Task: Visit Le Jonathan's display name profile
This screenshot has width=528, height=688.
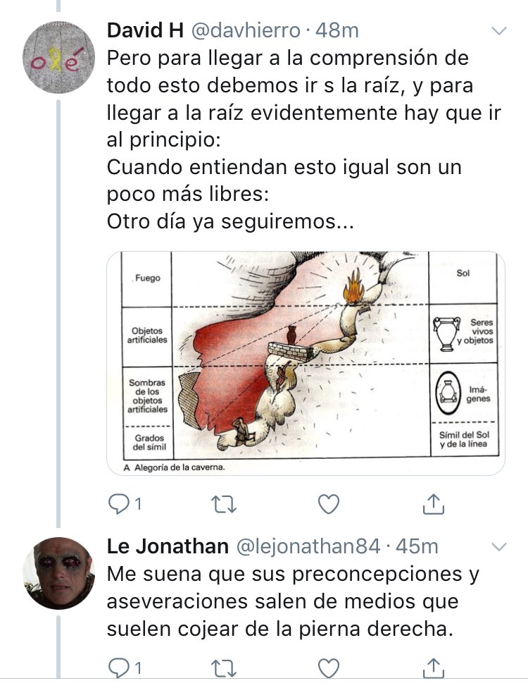Action: 168,546
